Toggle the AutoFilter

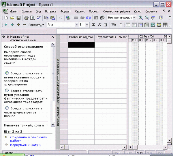pyautogui.click(x=114, y=25)
